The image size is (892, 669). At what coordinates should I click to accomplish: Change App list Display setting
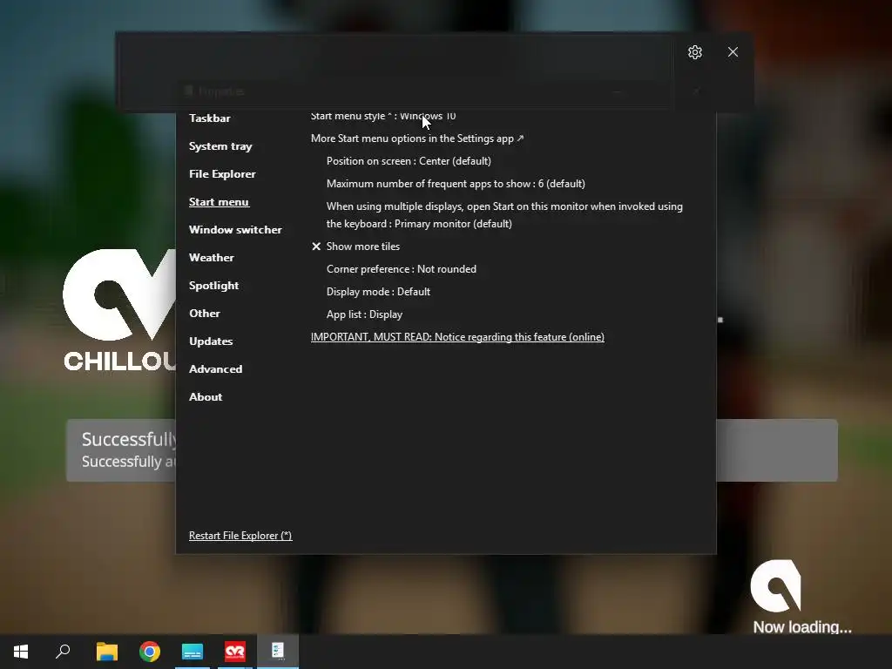(x=364, y=314)
